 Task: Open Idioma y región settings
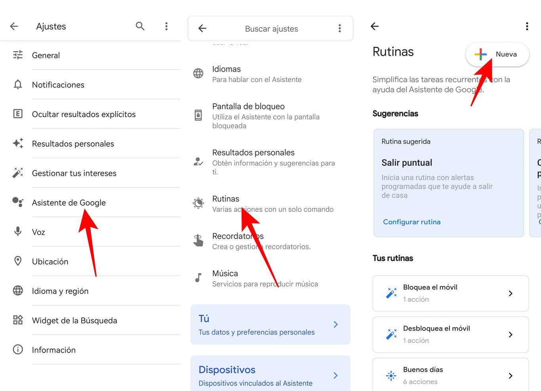(x=90, y=291)
